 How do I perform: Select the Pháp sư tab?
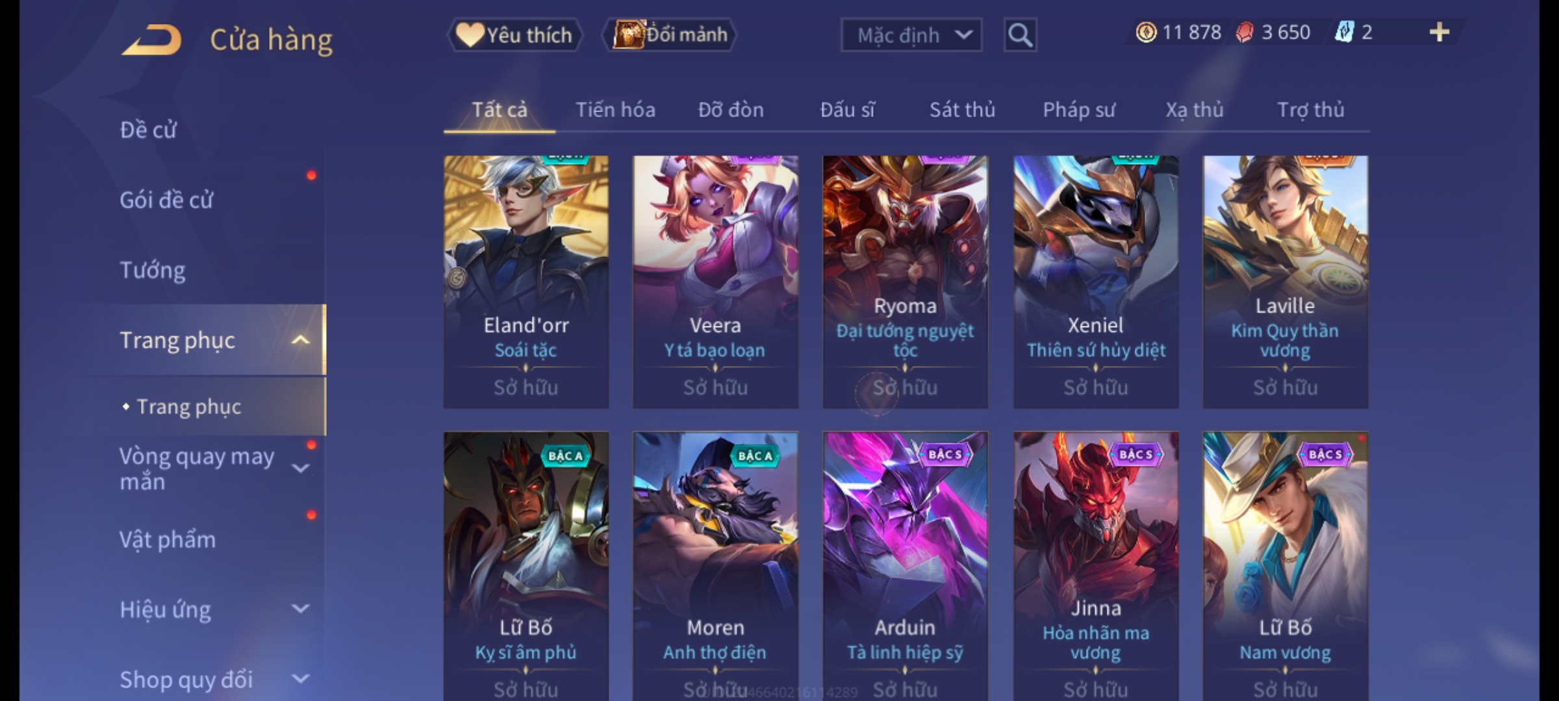pyautogui.click(x=1079, y=110)
